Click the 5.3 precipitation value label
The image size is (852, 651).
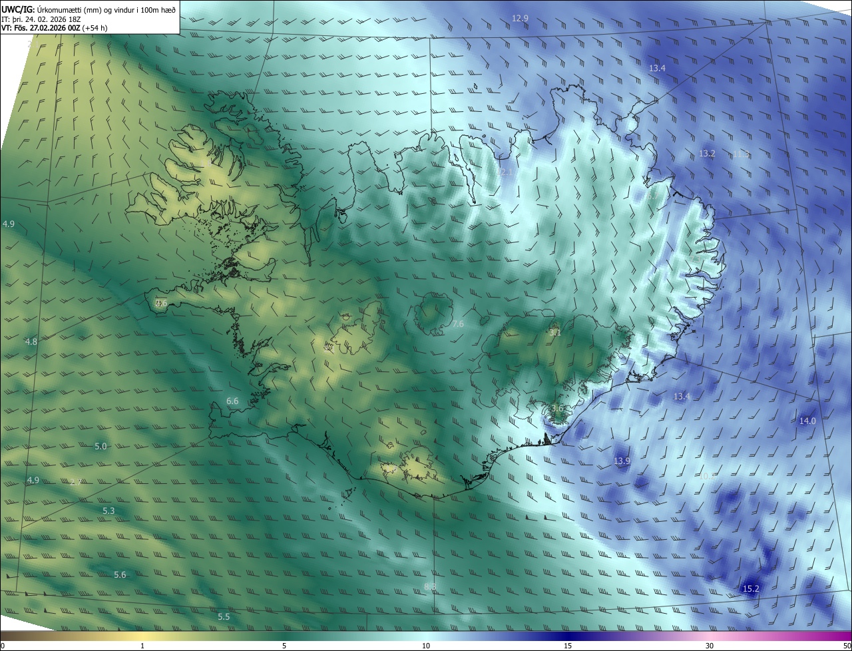pyautogui.click(x=108, y=511)
